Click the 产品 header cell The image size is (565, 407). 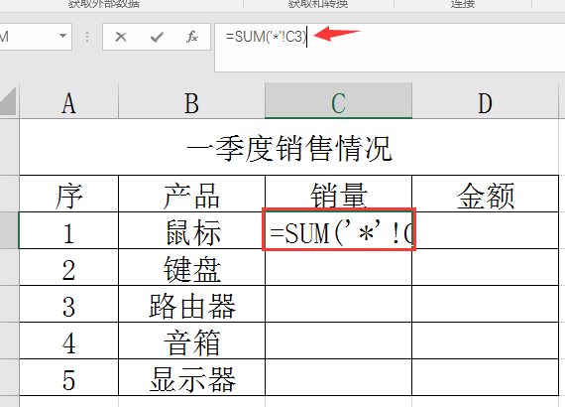(x=191, y=195)
